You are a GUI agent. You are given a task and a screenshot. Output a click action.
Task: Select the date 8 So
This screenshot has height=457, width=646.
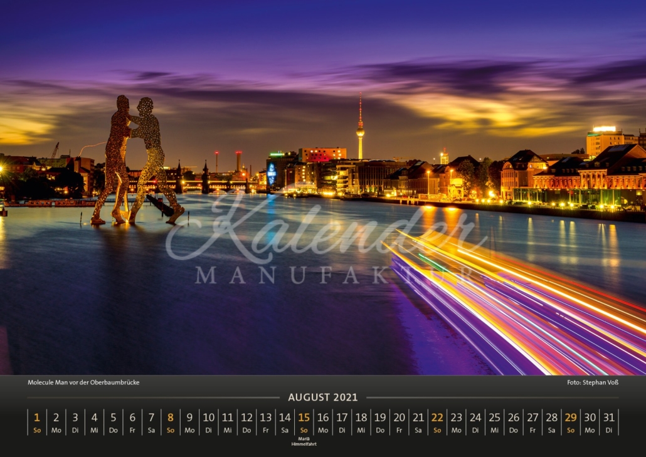(x=171, y=423)
